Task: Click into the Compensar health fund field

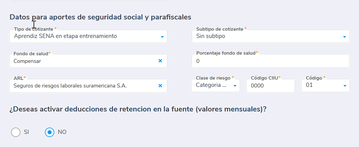Action: coord(82,61)
